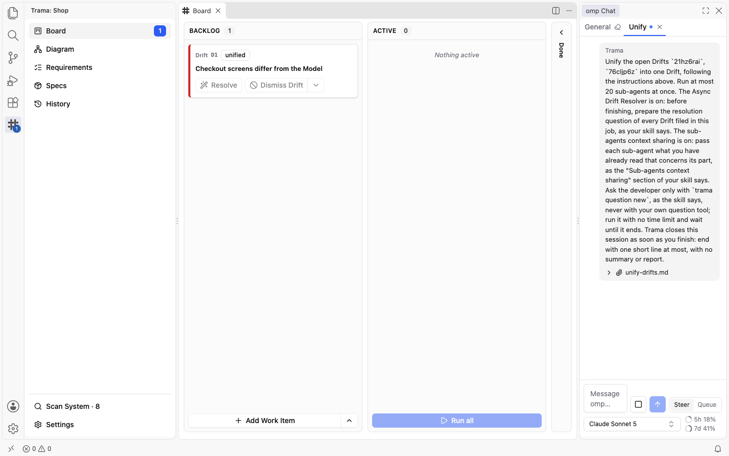Viewport: 729px width, 456px height.
Task: Open the Manage gear icon in activity bar
Action: tap(13, 429)
